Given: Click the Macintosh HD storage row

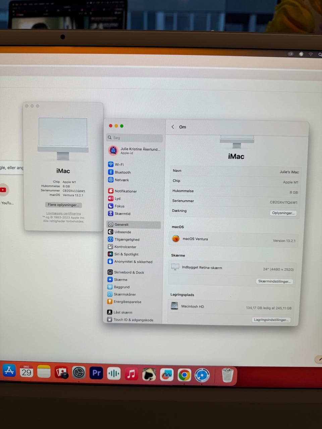Looking at the screenshot, I should pyautogui.click(x=231, y=307).
